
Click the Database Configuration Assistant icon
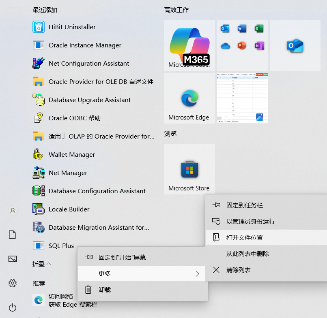pyautogui.click(x=39, y=191)
